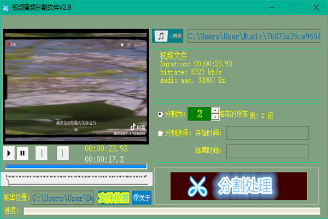The width and height of the screenshot is (328, 219).
Task: Click the scissors 分割处理 split button
Action: coord(238,186)
